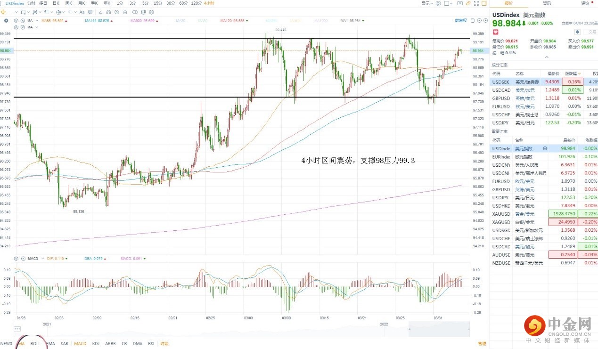The height and width of the screenshot is (349, 598).
Task: Select the 4小时 timeframe
Action: 209,3
